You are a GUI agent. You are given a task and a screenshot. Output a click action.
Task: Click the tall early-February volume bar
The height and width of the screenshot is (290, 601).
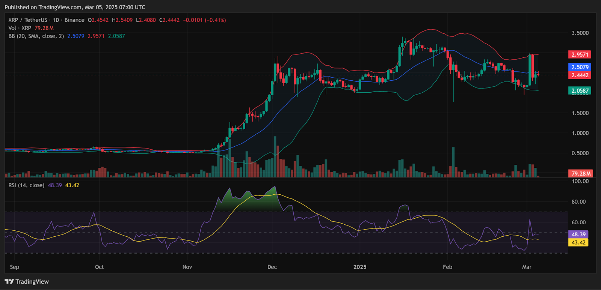click(453, 162)
